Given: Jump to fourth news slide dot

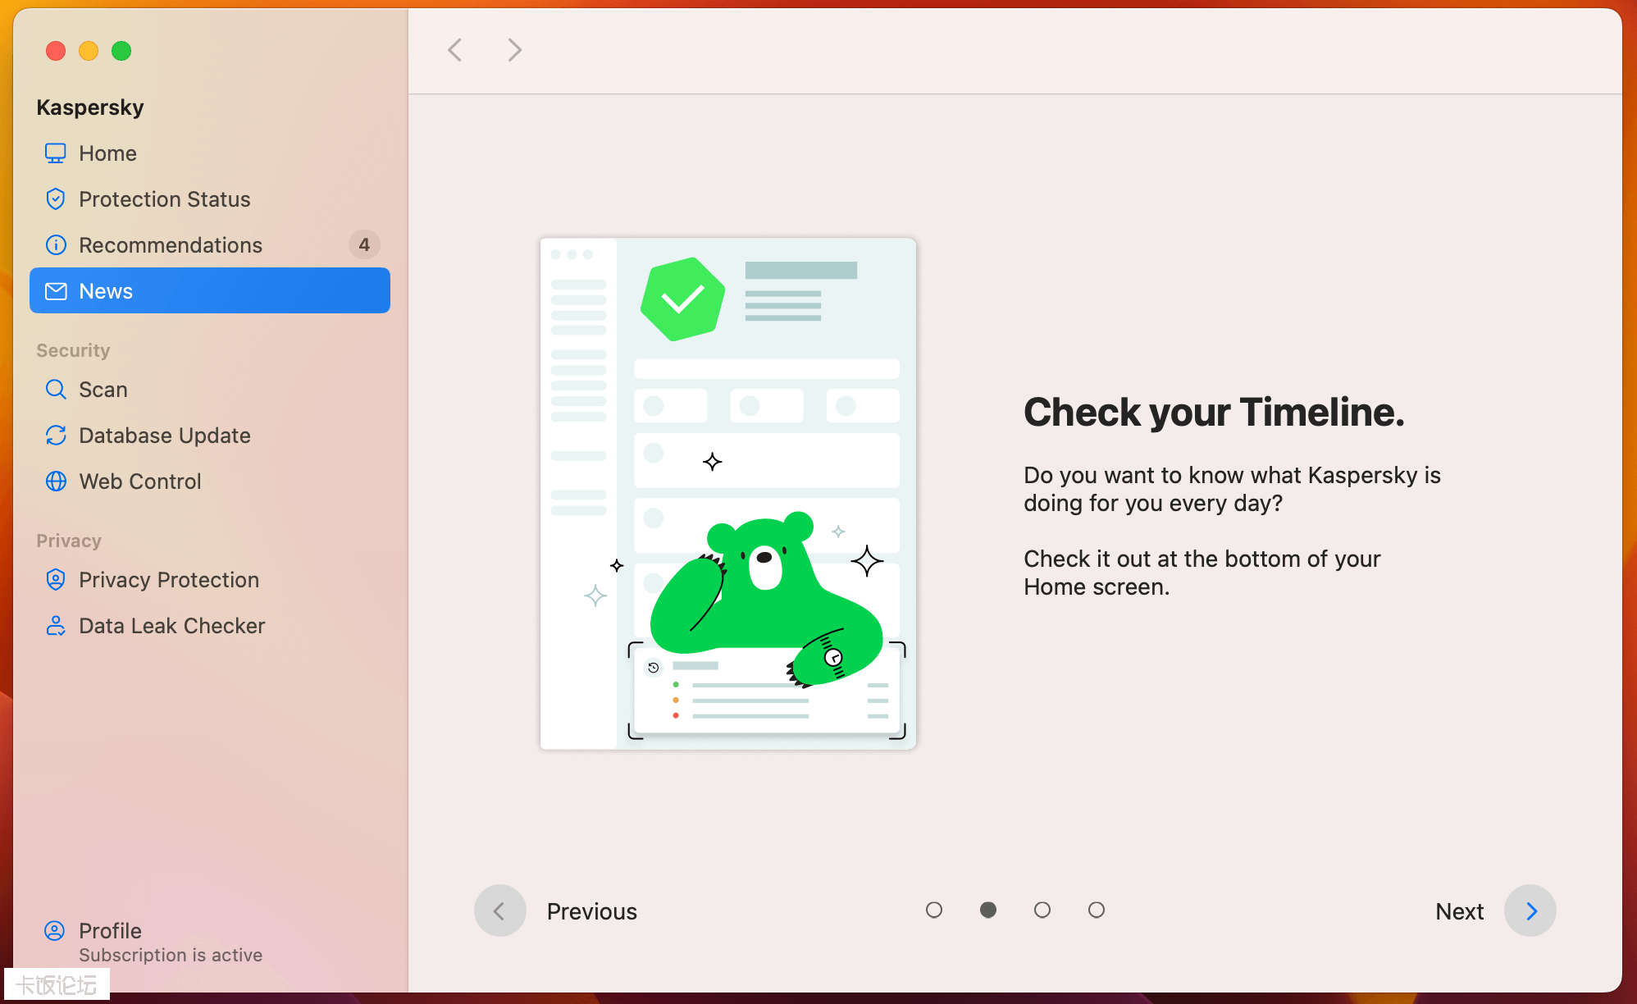Looking at the screenshot, I should [x=1097, y=910].
